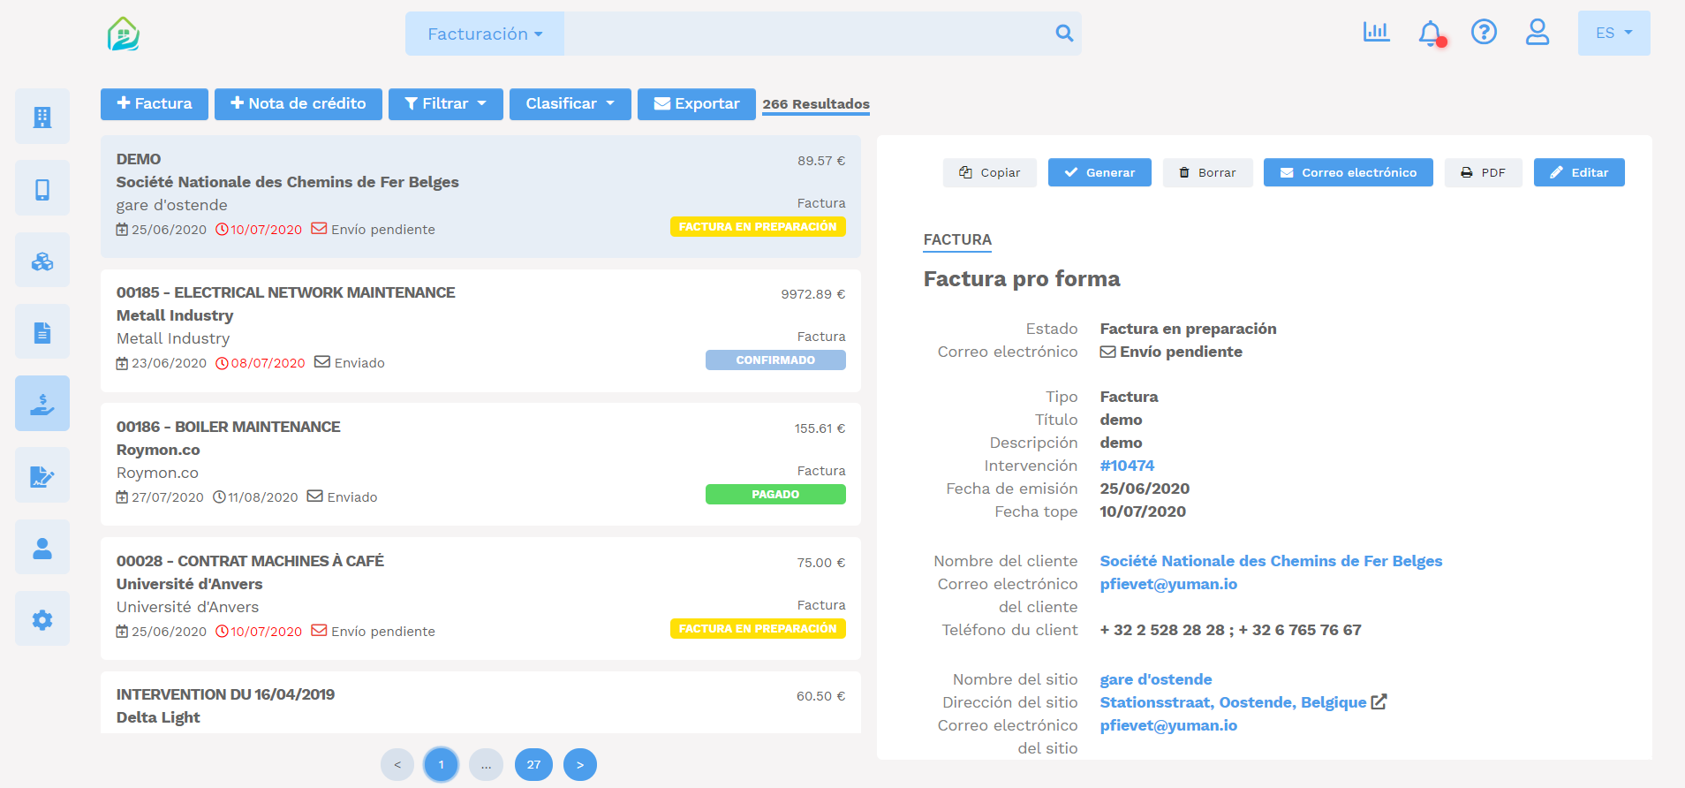This screenshot has width=1685, height=788.
Task: Open the Filtrar dropdown
Action: pos(446,104)
